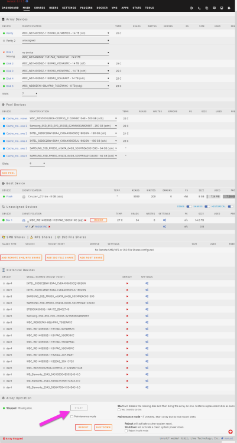Click the MOUNT button for Dev 1

99,220
